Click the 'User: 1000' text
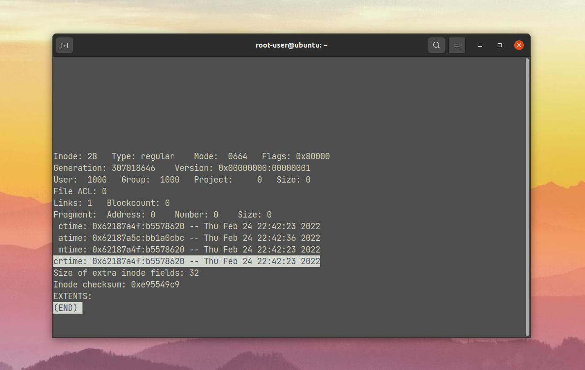585x370 pixels. click(80, 180)
